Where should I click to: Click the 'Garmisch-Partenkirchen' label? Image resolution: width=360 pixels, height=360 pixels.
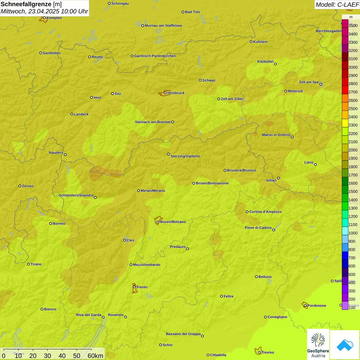pos(155,56)
